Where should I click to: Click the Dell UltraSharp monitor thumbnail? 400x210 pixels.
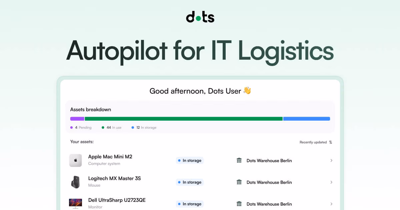coord(75,203)
